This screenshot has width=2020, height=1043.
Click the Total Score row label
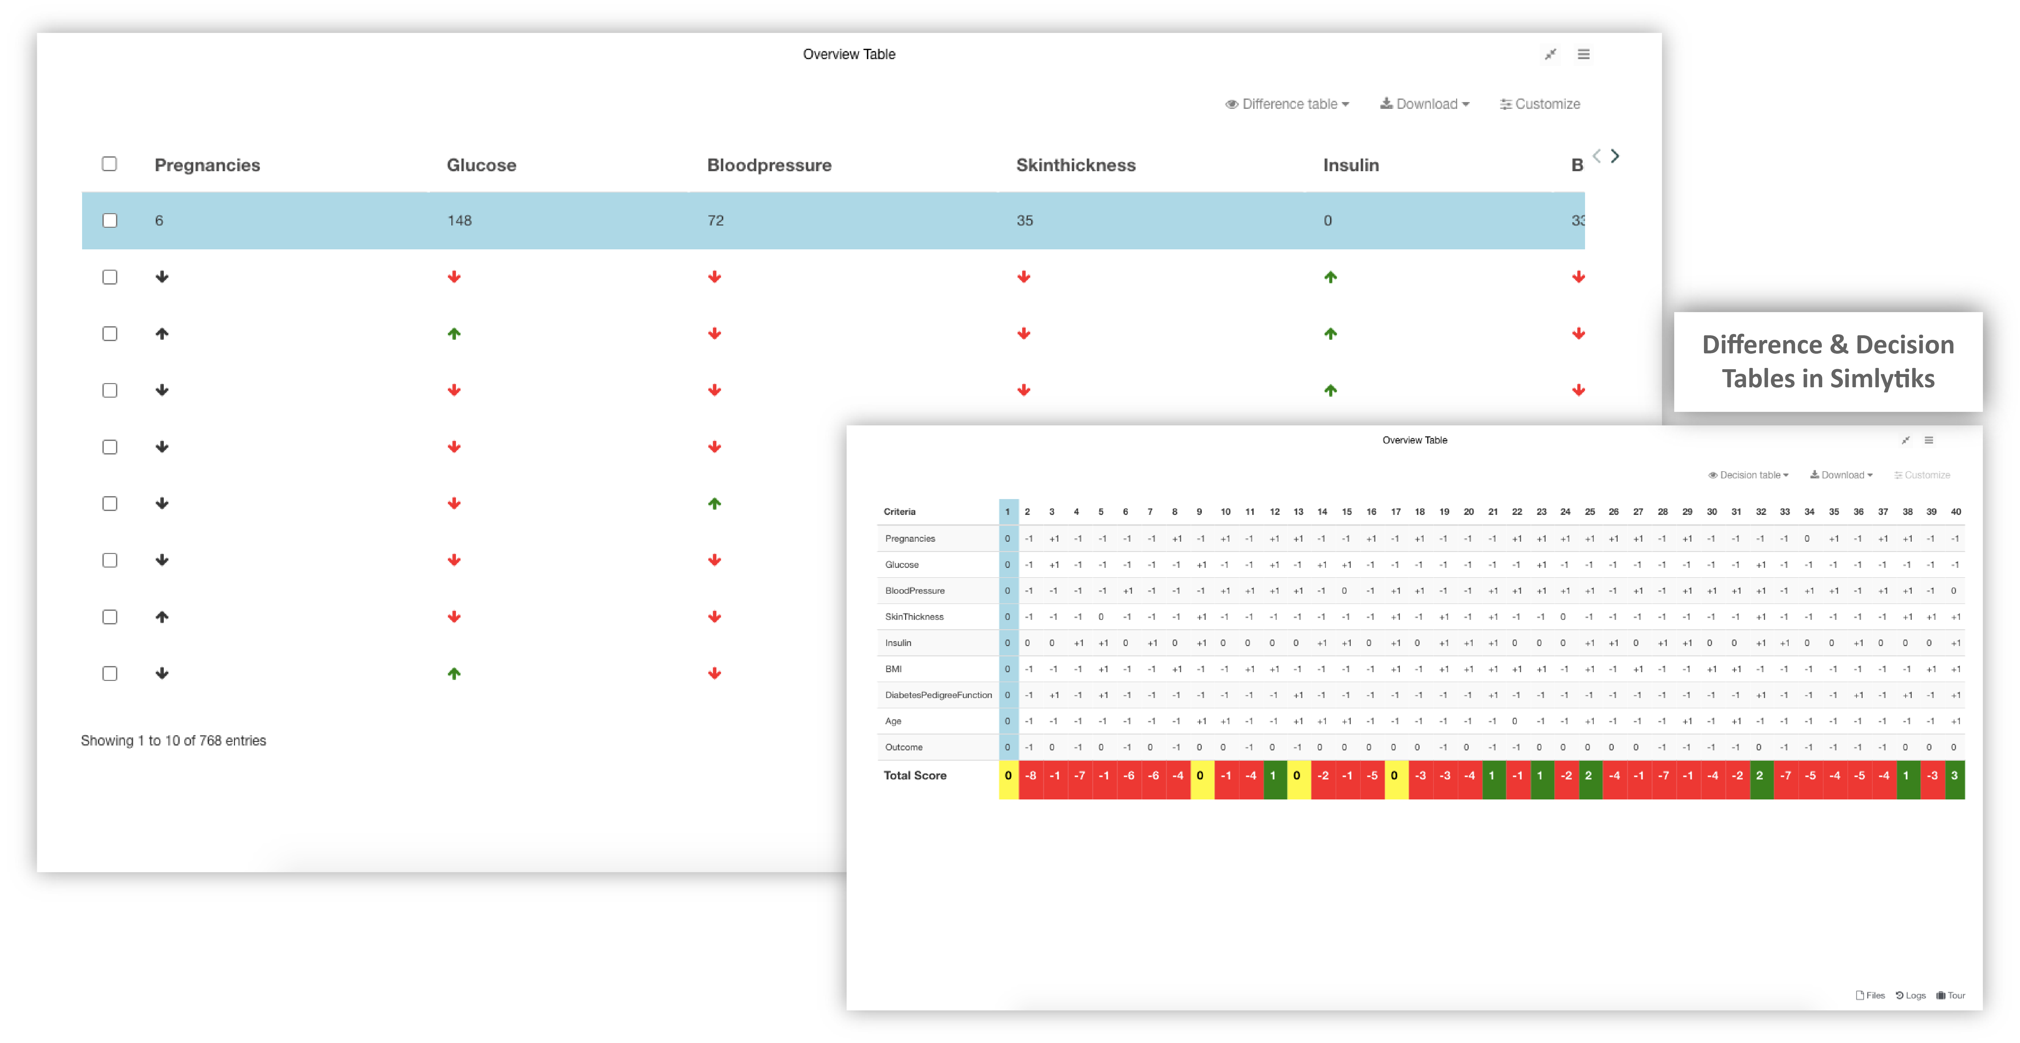pos(915,776)
